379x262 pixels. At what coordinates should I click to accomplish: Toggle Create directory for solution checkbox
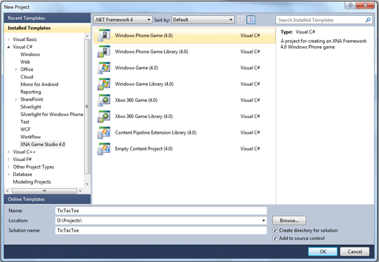pos(275,230)
